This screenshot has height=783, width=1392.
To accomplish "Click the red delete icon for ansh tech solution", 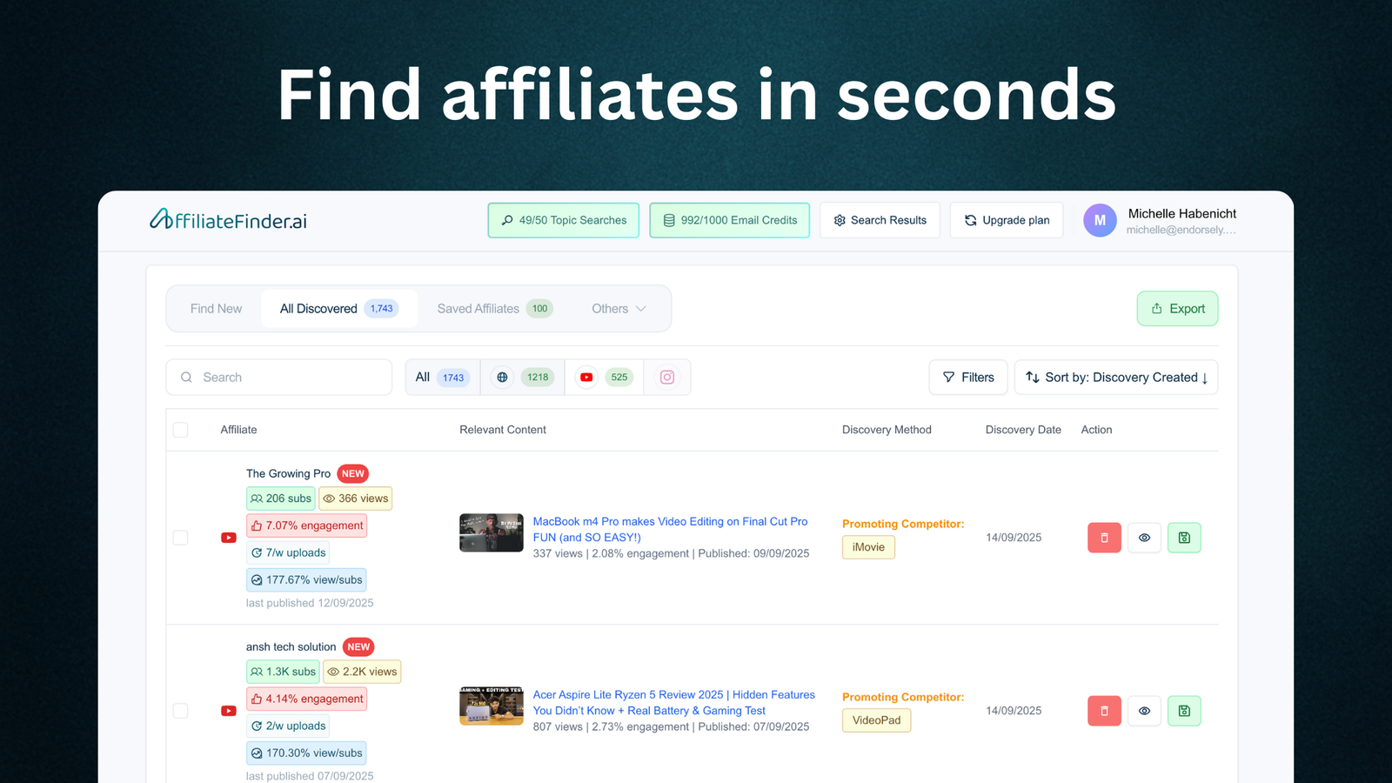I will pos(1104,711).
